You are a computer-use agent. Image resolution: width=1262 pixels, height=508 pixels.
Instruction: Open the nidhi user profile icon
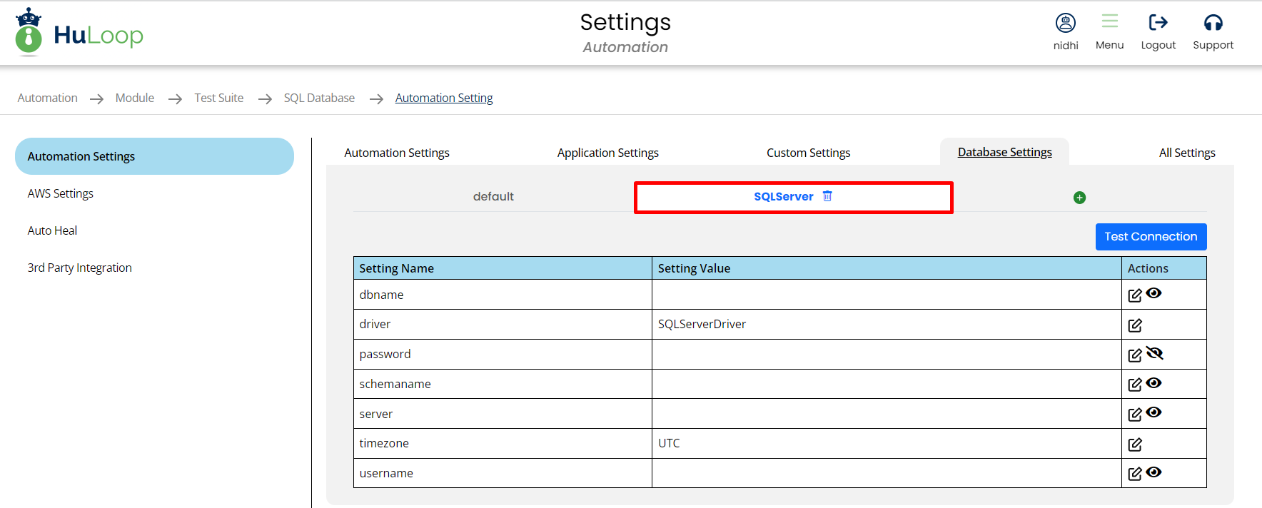pyautogui.click(x=1065, y=24)
